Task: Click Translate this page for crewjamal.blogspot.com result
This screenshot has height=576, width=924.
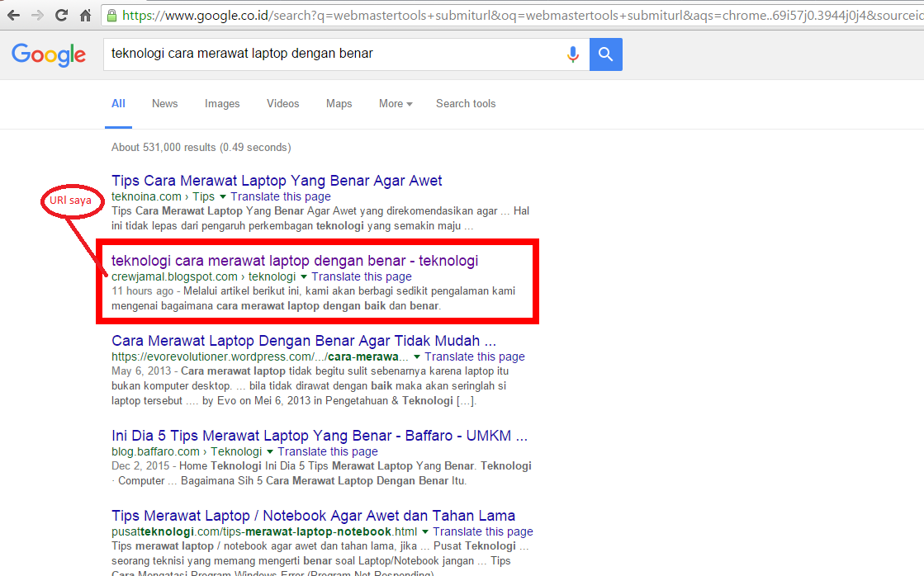Action: (x=362, y=276)
